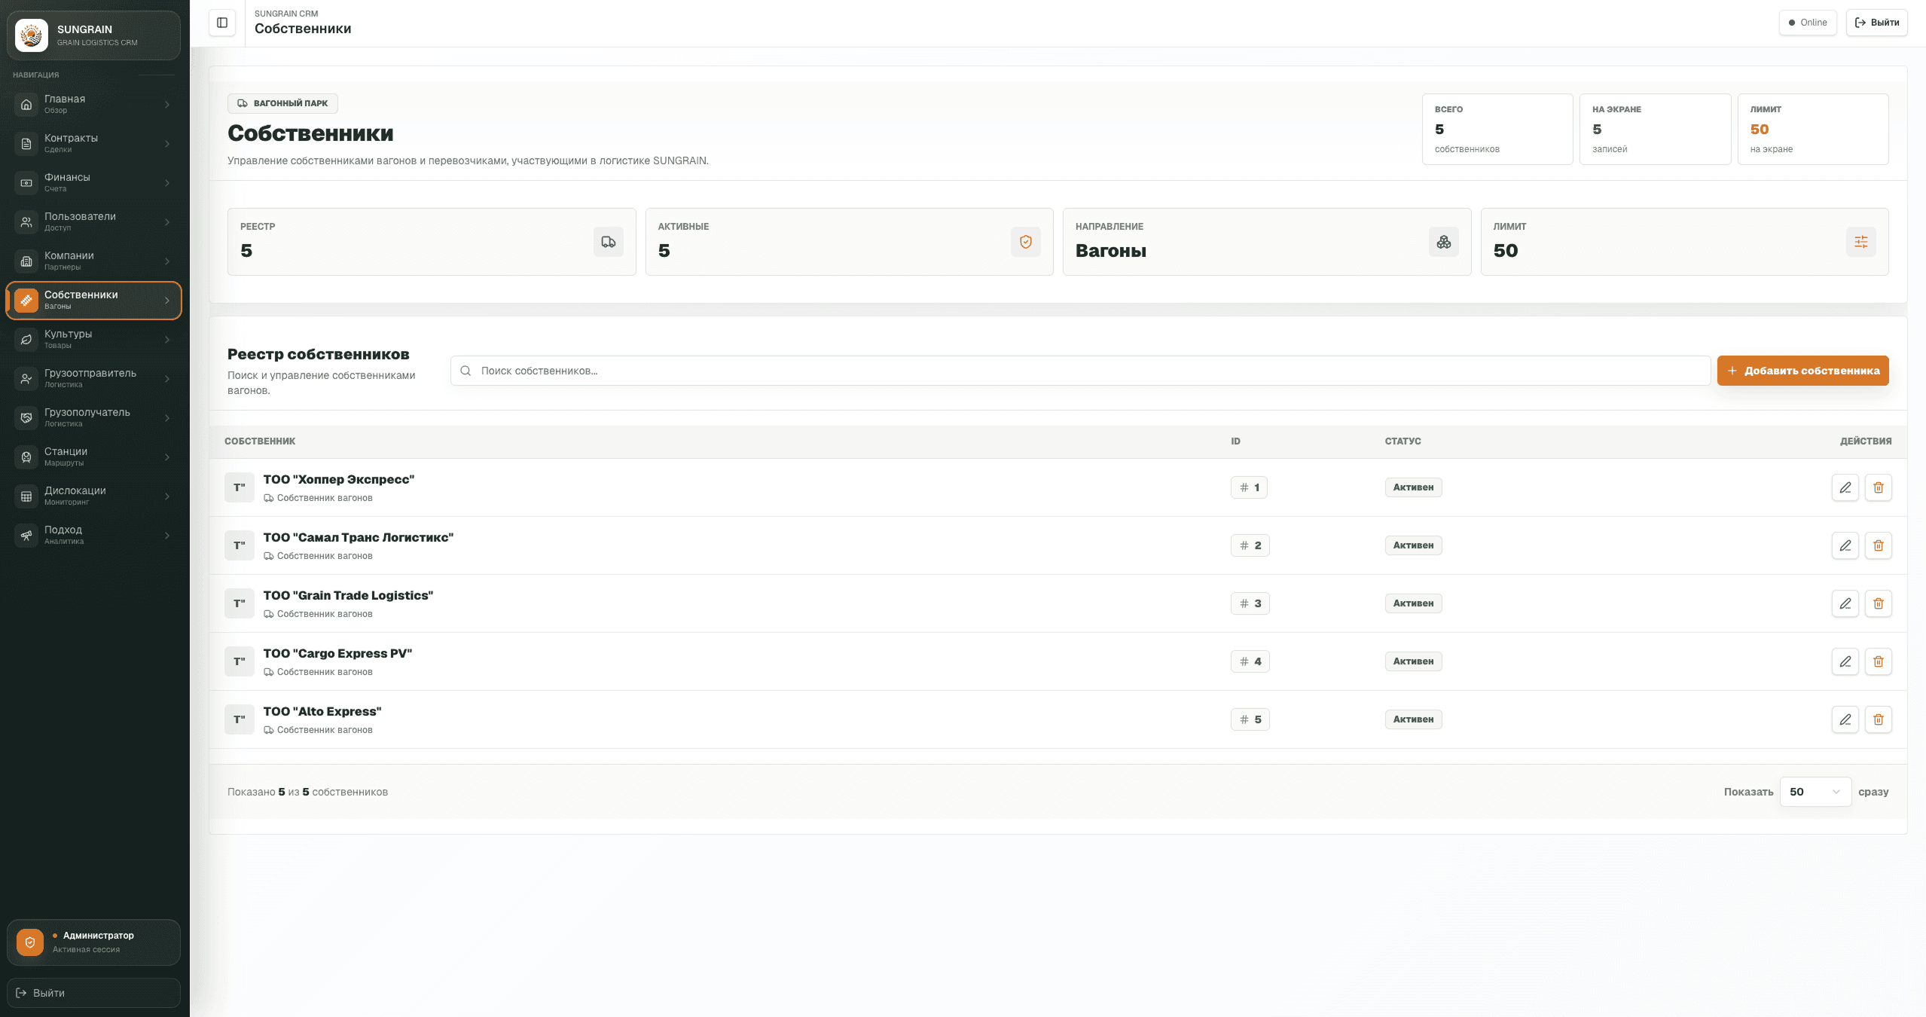
Task: Click the Собственник column header
Action: click(260, 441)
